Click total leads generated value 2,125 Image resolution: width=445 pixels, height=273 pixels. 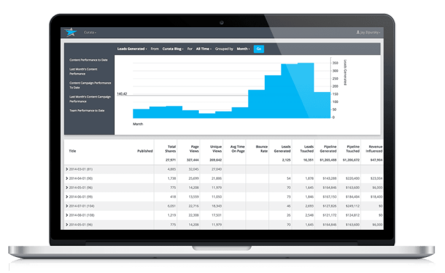[286, 160]
